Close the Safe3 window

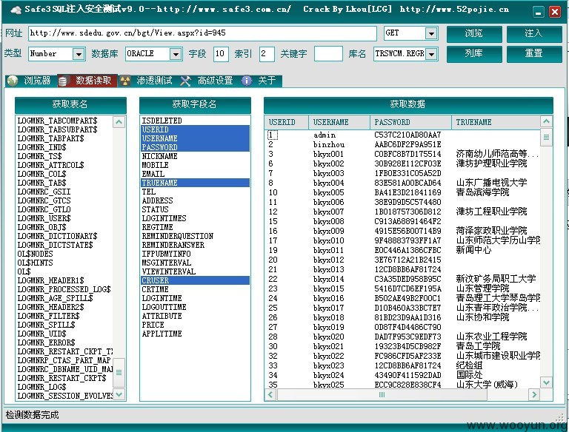coord(555,12)
